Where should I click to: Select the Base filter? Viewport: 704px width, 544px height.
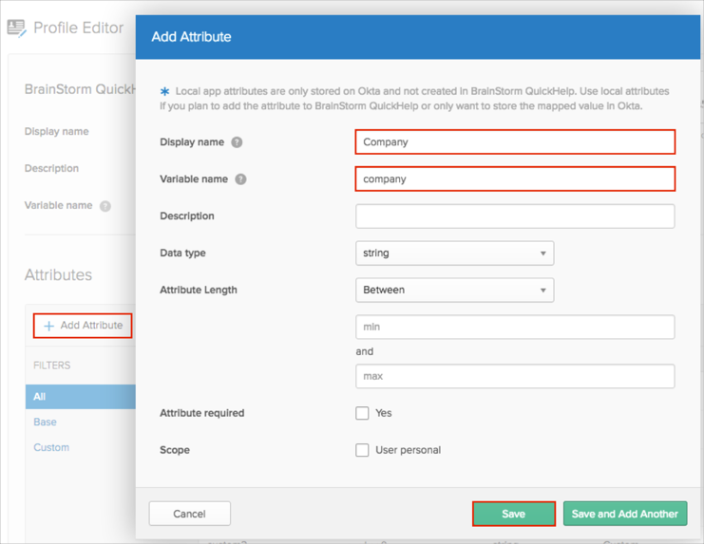click(45, 422)
